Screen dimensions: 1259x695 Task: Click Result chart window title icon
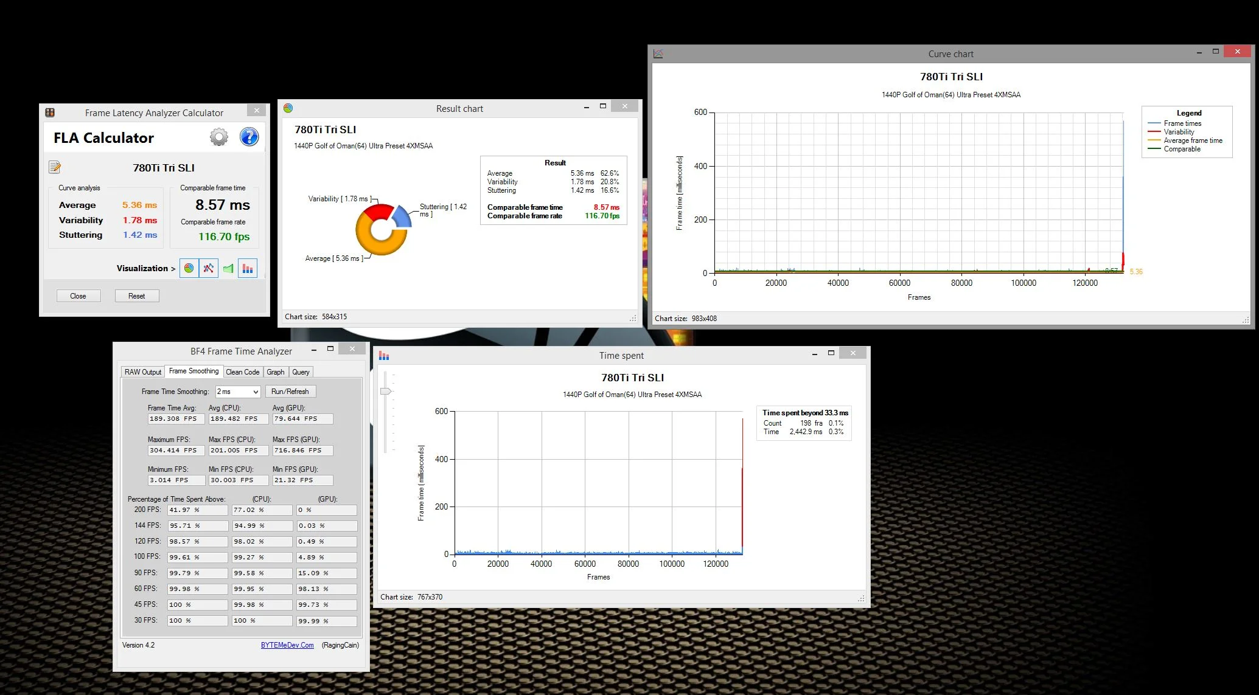tap(288, 108)
